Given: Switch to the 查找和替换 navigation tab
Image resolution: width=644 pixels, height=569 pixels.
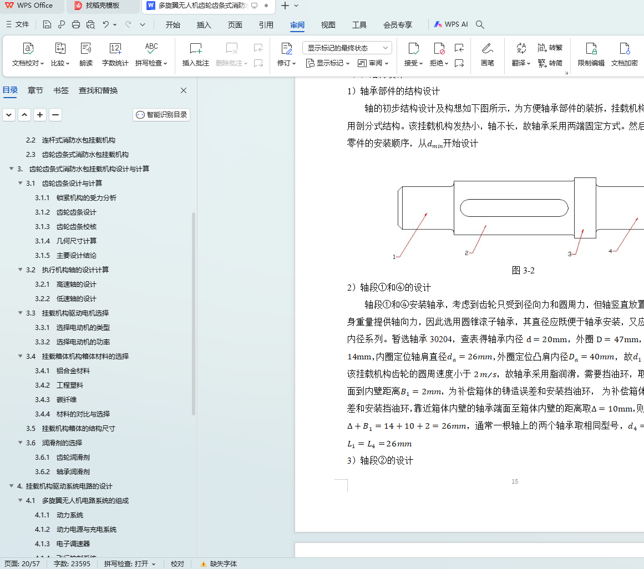Looking at the screenshot, I should (x=98, y=90).
